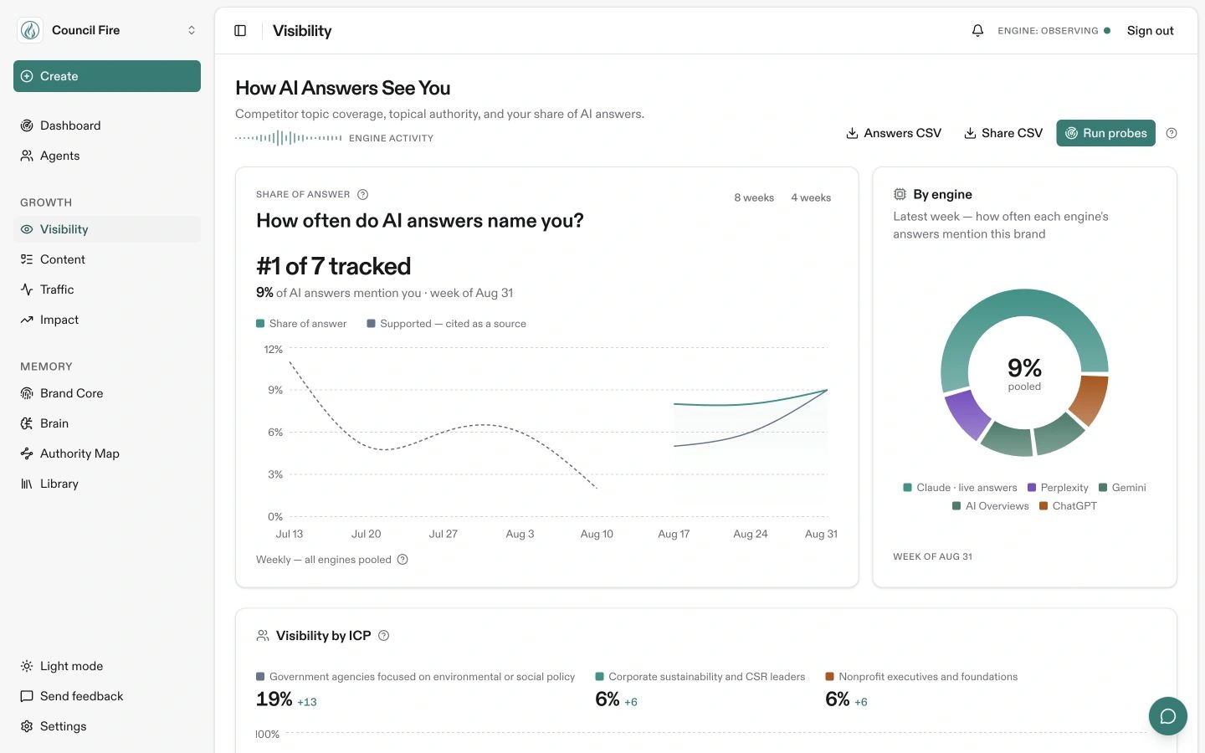Switch the chart range to 4 weeks

(x=811, y=198)
